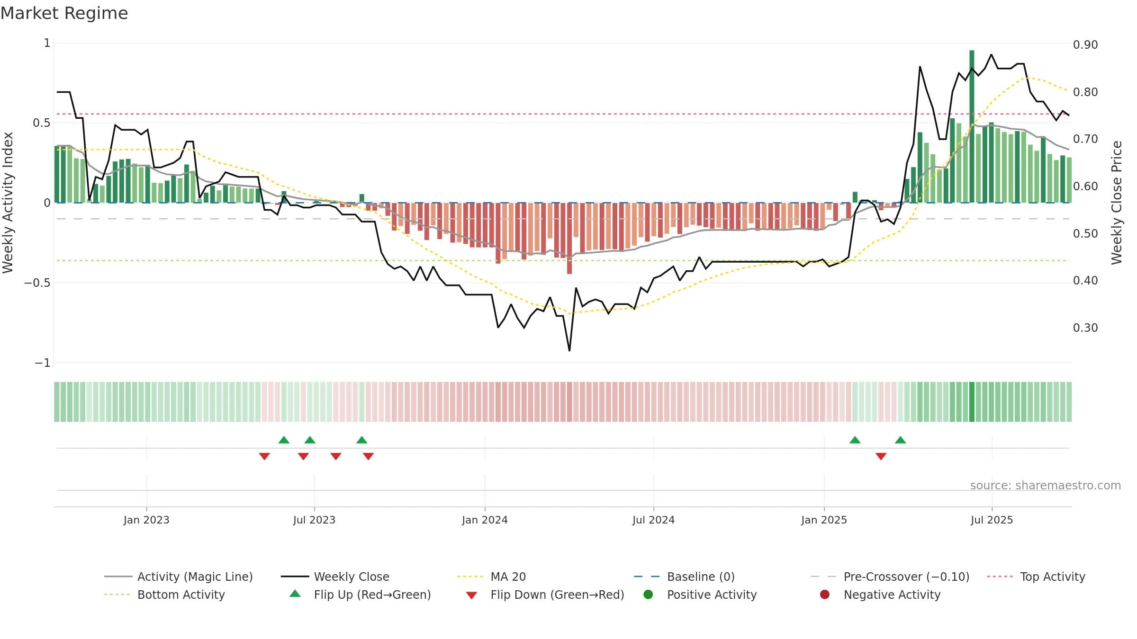Click the Positive Activity green circle icon
Viewport: 1137px width, 639px height.
pyautogui.click(x=648, y=594)
